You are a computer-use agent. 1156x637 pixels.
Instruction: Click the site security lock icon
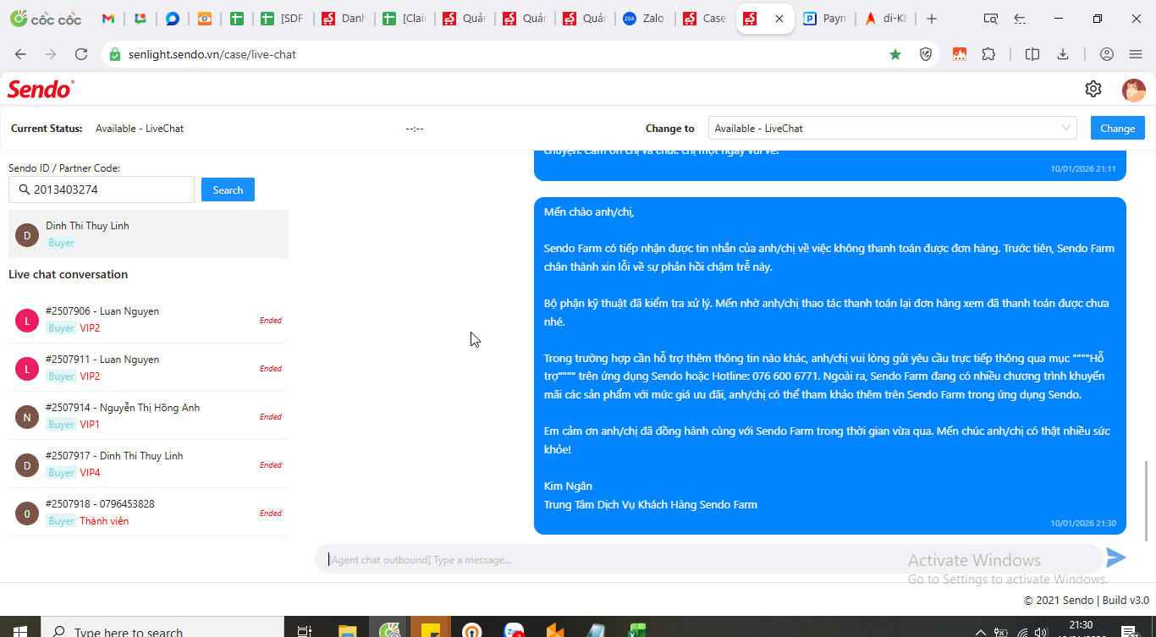coord(116,54)
